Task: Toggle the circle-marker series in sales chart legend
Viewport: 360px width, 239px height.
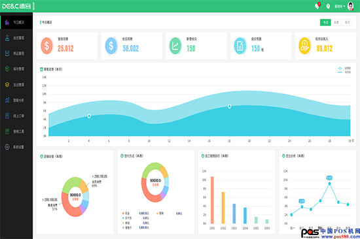Action: coord(344,68)
